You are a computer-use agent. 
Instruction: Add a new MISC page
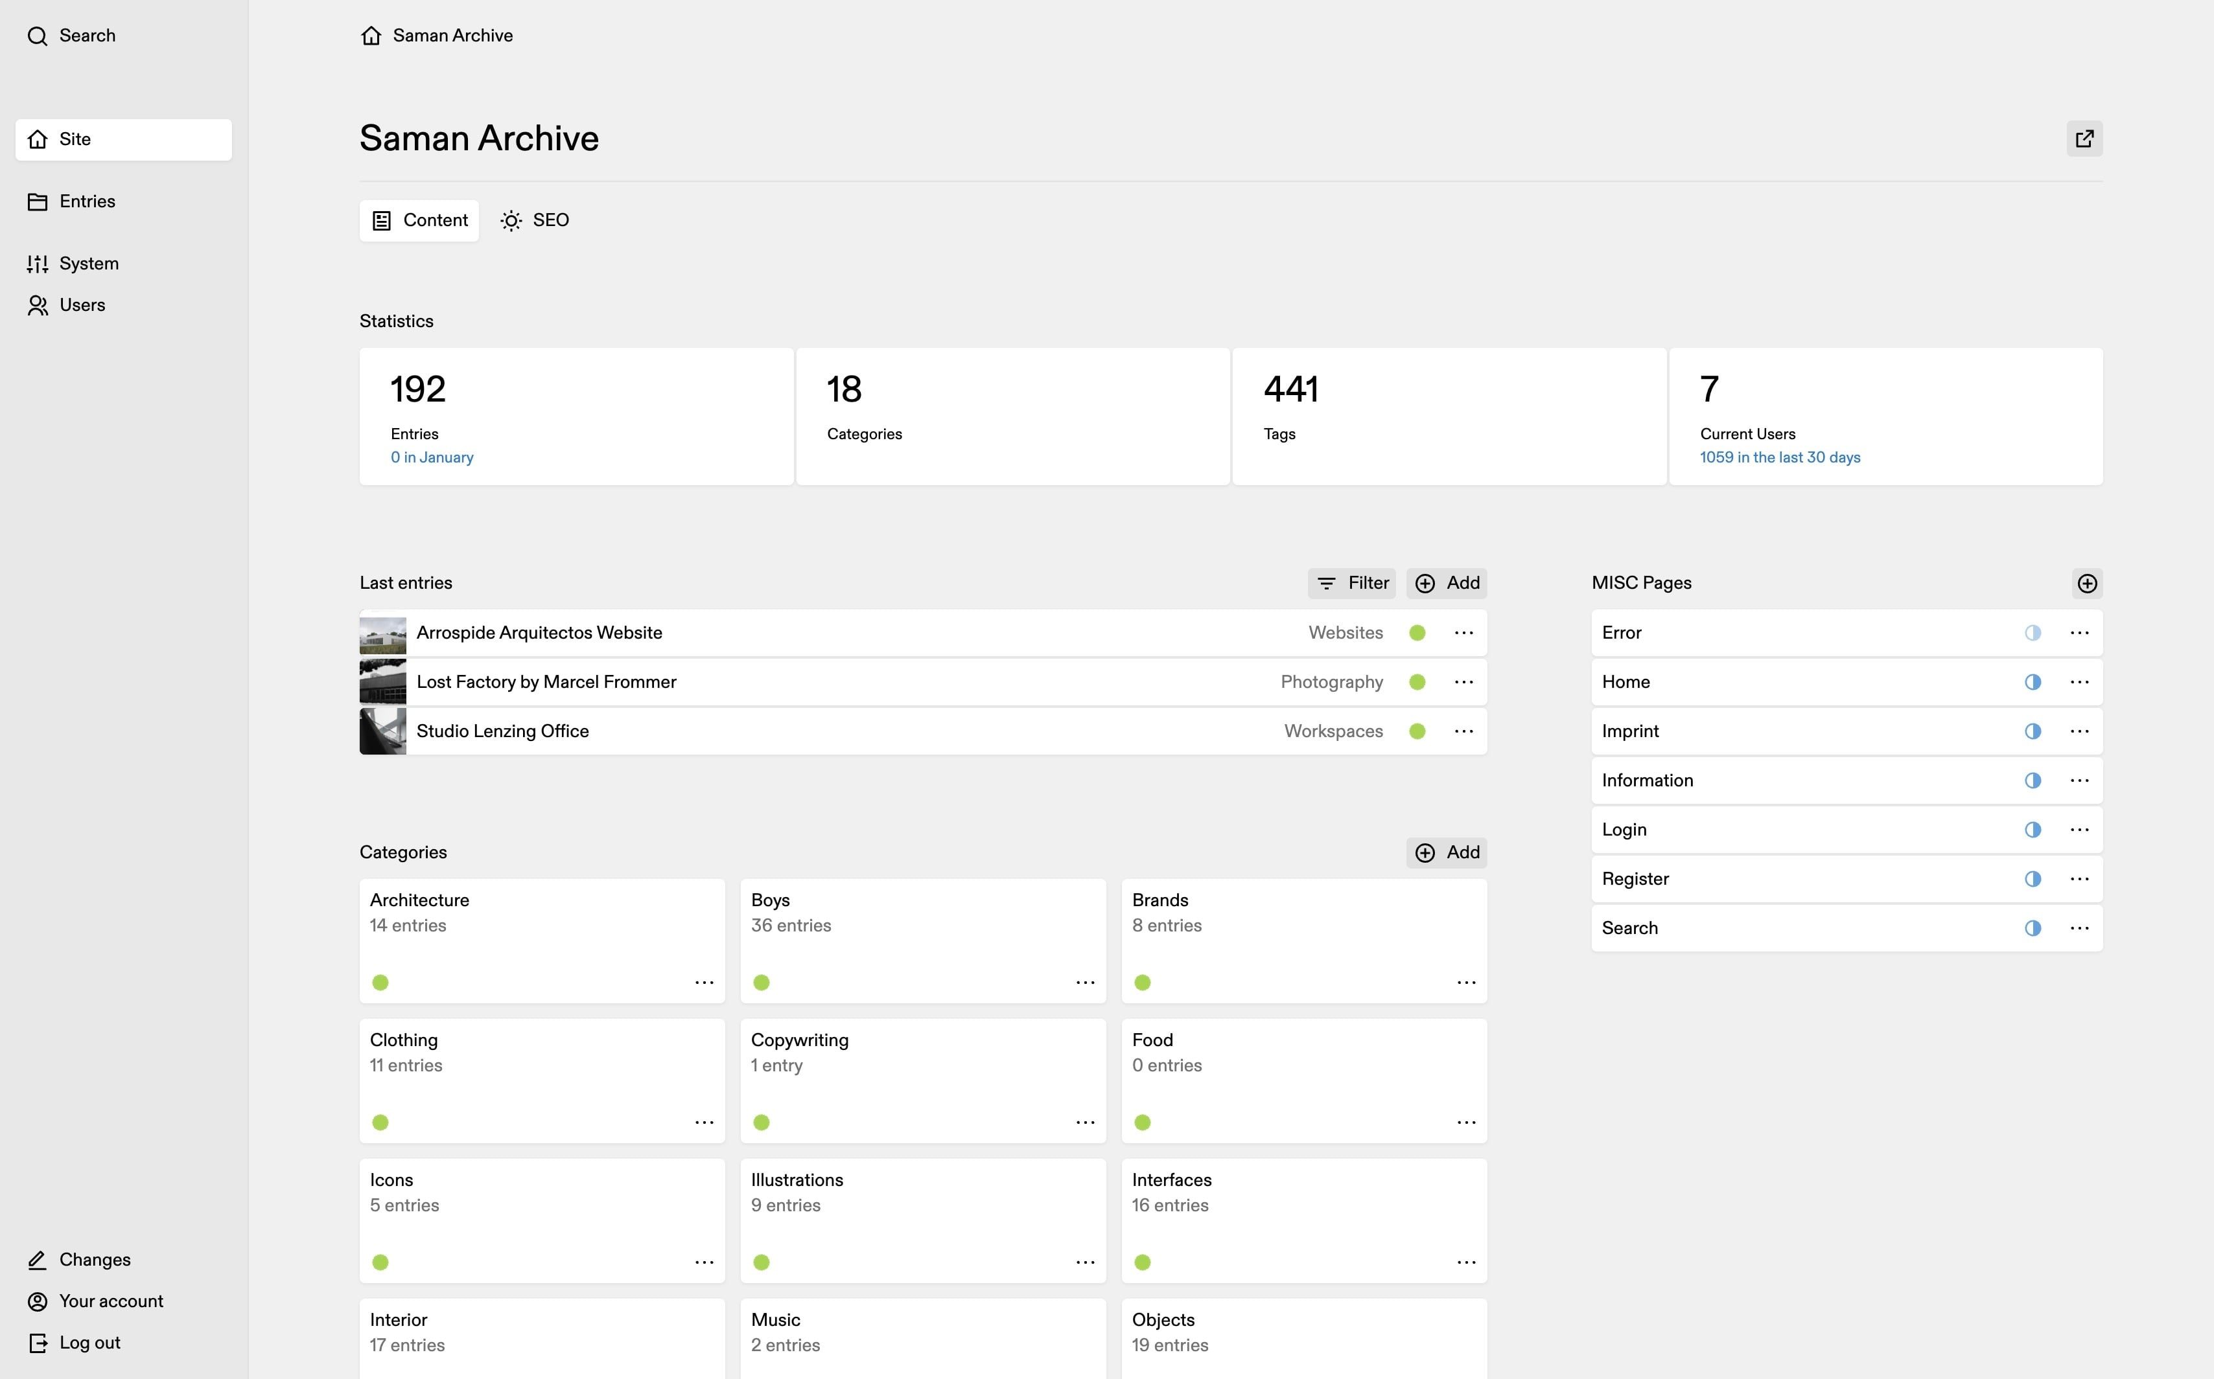click(x=2087, y=584)
